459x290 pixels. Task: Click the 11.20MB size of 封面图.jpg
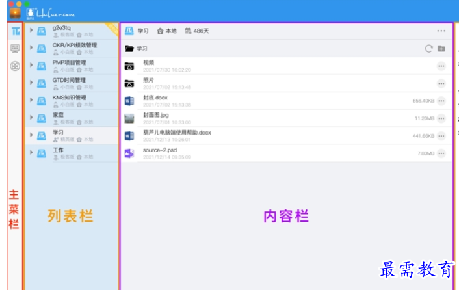pyautogui.click(x=425, y=118)
